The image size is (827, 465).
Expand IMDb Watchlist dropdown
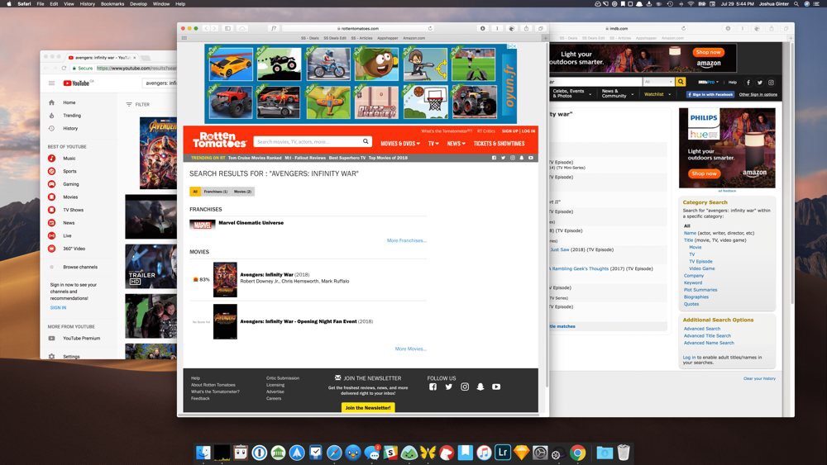tap(657, 94)
